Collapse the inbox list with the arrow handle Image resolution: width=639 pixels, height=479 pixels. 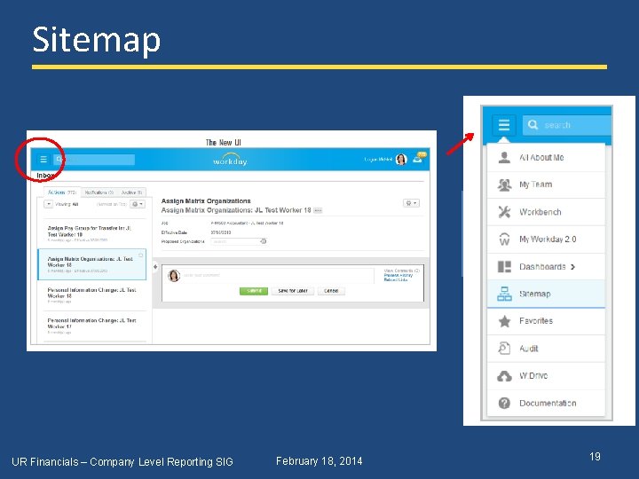tap(155, 267)
